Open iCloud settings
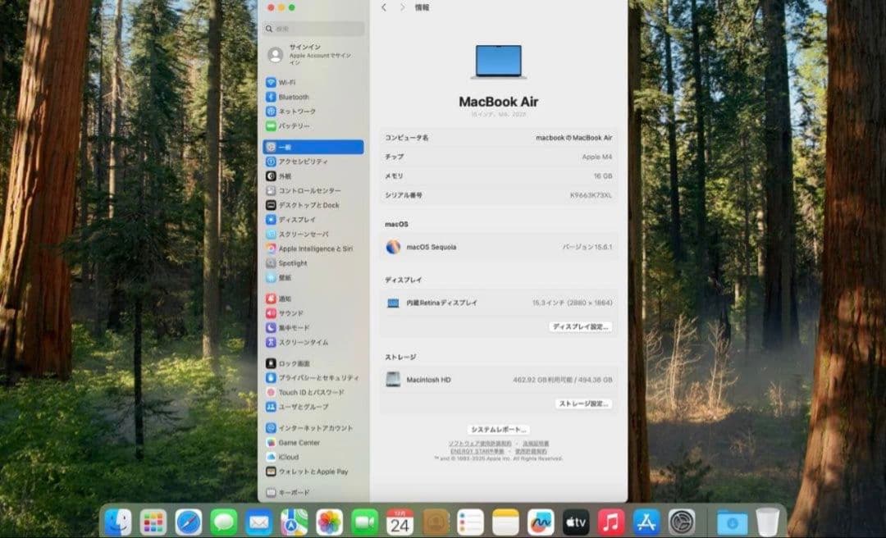 287,457
